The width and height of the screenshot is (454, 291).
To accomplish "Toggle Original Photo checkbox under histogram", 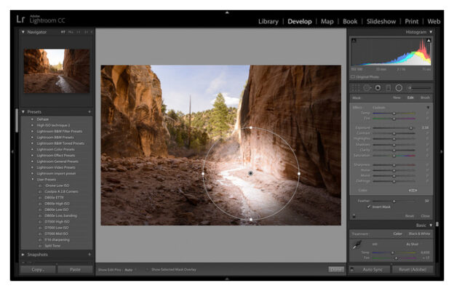I will [353, 77].
